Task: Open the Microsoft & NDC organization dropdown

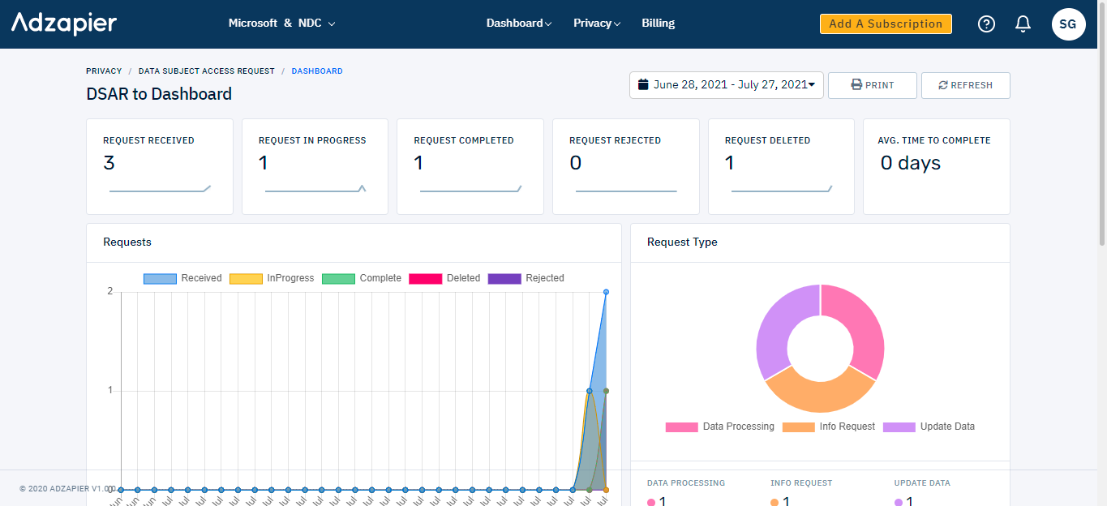Action: 281,23
